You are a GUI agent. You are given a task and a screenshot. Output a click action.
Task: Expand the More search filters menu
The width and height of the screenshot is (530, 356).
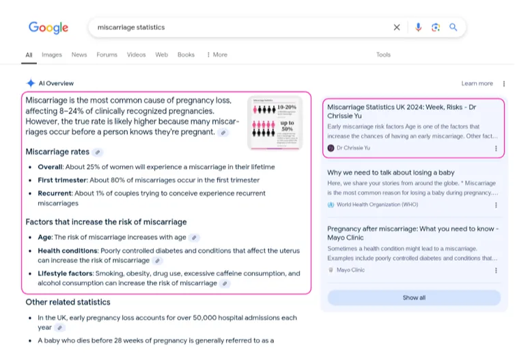pos(217,55)
